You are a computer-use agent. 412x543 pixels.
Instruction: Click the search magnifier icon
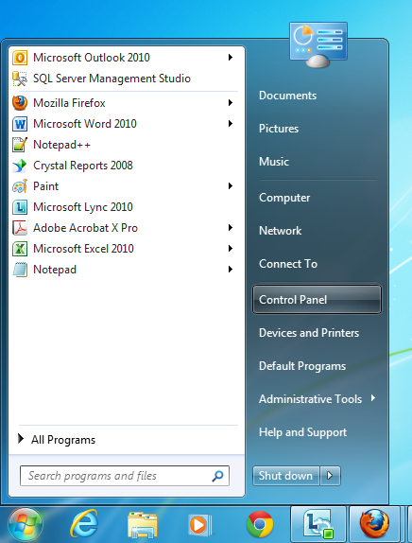217,476
